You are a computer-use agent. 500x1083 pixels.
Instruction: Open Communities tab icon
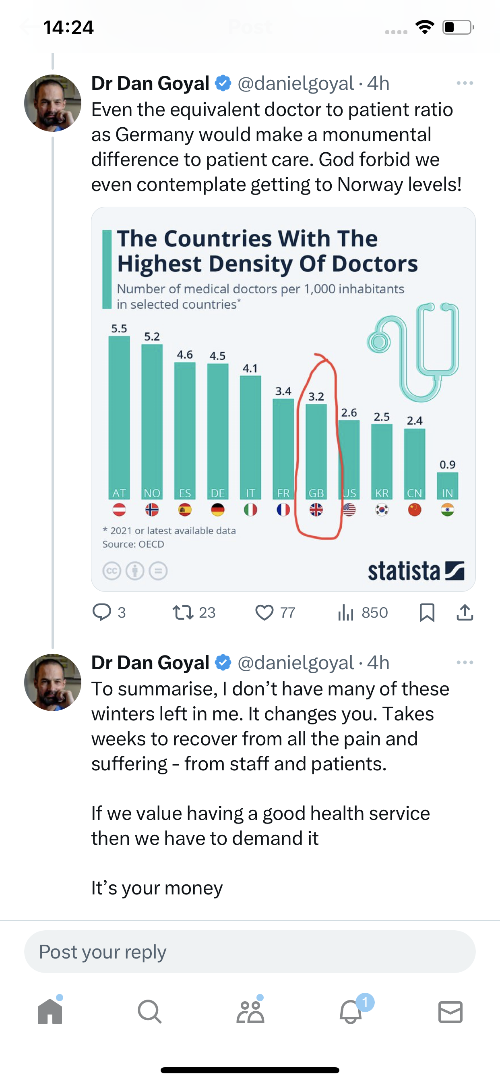[250, 1011]
